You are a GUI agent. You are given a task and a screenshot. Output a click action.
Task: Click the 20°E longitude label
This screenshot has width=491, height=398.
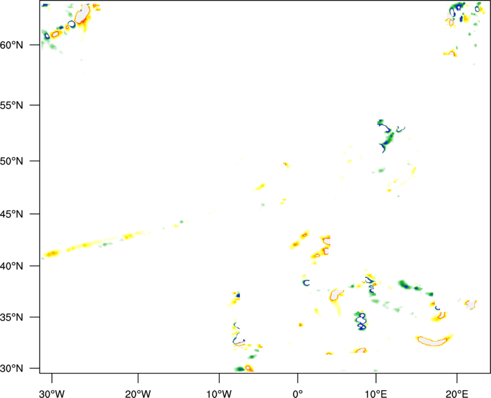pos(457,394)
